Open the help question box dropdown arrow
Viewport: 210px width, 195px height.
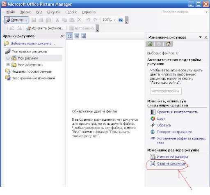(x=207, y=12)
